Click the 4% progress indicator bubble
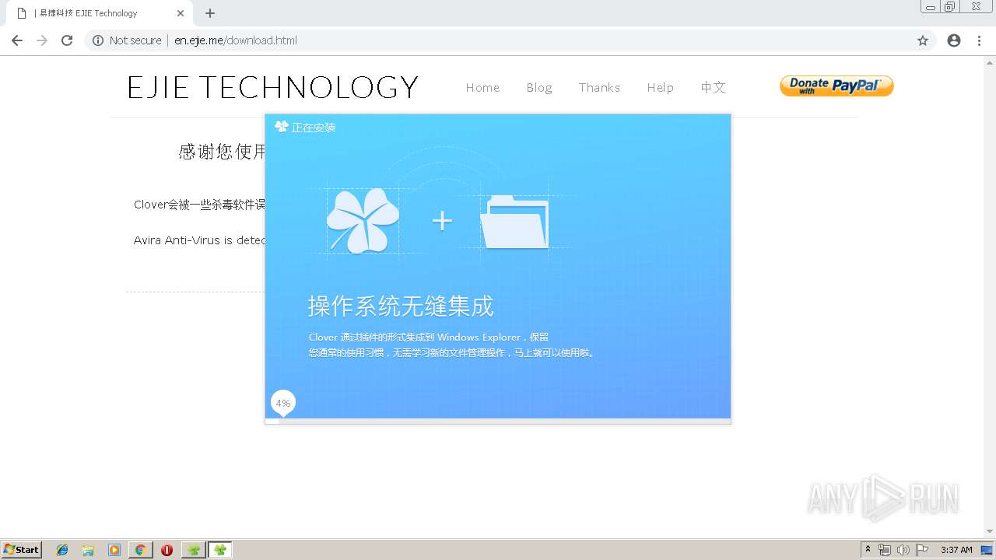The image size is (996, 560). tap(283, 403)
